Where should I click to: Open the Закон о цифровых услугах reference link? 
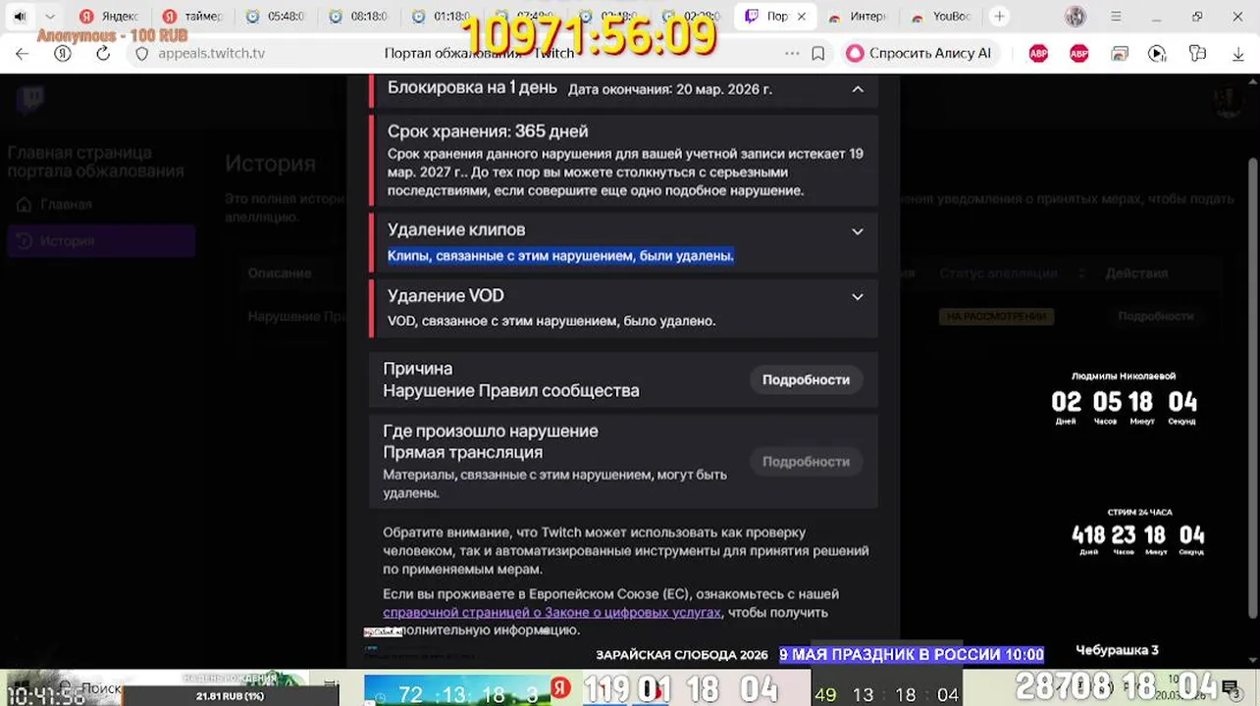pos(551,612)
